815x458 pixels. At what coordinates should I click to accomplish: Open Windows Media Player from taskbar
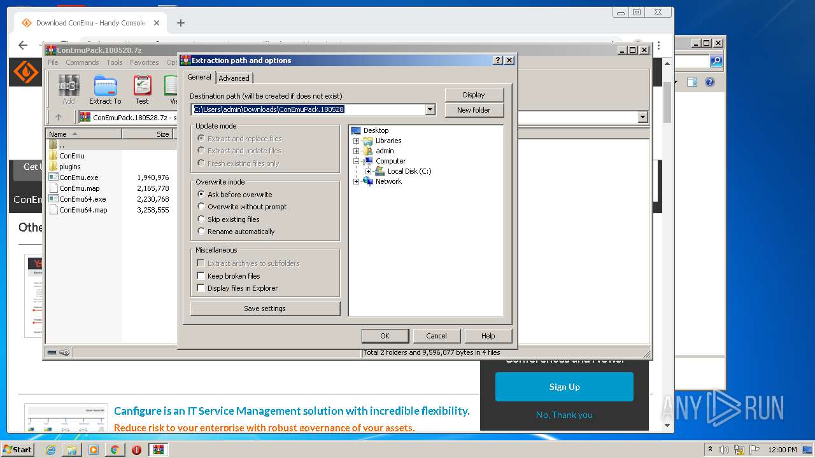[x=94, y=450]
